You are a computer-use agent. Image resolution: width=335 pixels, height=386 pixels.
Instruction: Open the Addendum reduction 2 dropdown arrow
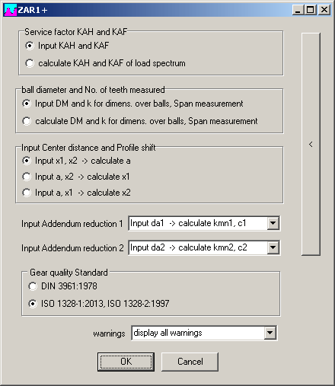tap(273, 247)
